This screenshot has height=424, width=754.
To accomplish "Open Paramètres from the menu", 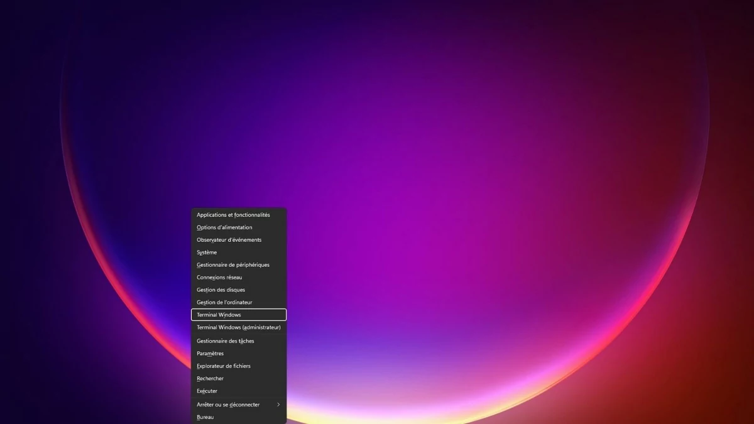I will point(239,354).
